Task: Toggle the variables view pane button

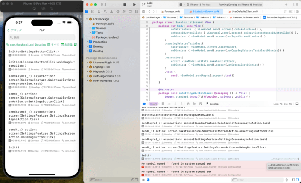Action: point(293,180)
